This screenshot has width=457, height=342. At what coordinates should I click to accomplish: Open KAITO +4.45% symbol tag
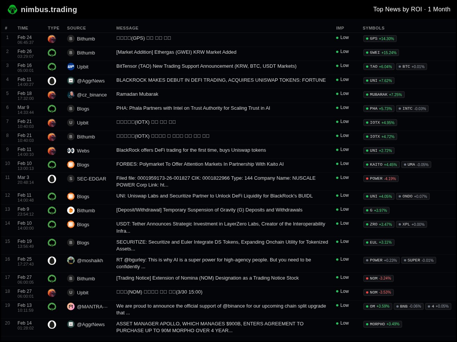(x=382, y=165)
